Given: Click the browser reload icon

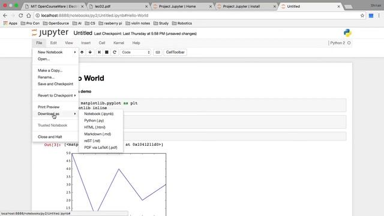Looking at the screenshot, I should (x=21, y=16).
